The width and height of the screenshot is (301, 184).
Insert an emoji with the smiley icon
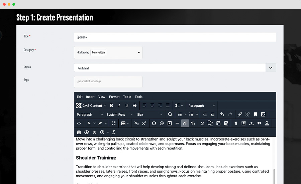click(162, 123)
